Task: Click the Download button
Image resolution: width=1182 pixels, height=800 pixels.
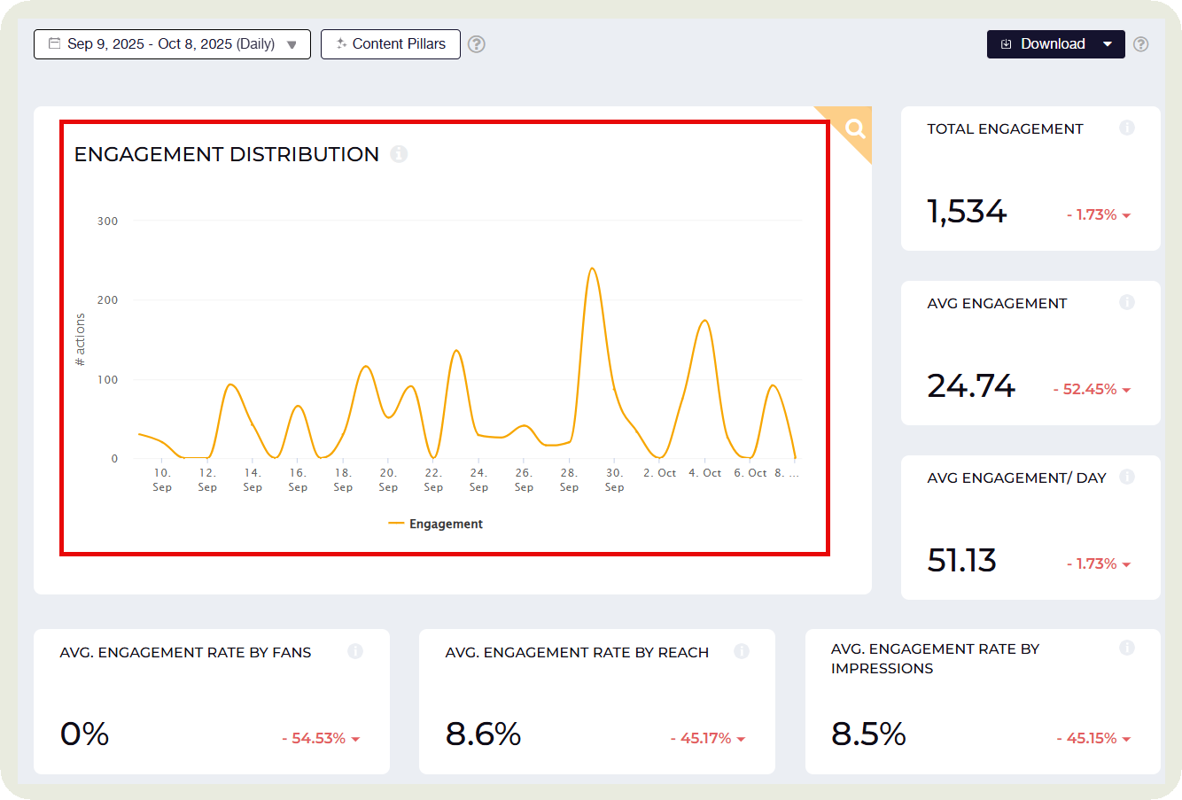Action: coord(1043,44)
